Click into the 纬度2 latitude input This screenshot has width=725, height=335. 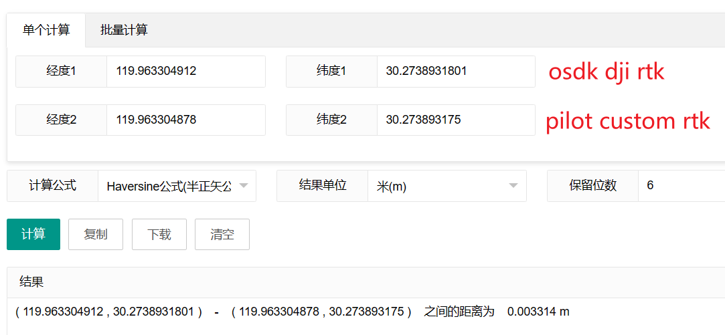pyautogui.click(x=455, y=120)
